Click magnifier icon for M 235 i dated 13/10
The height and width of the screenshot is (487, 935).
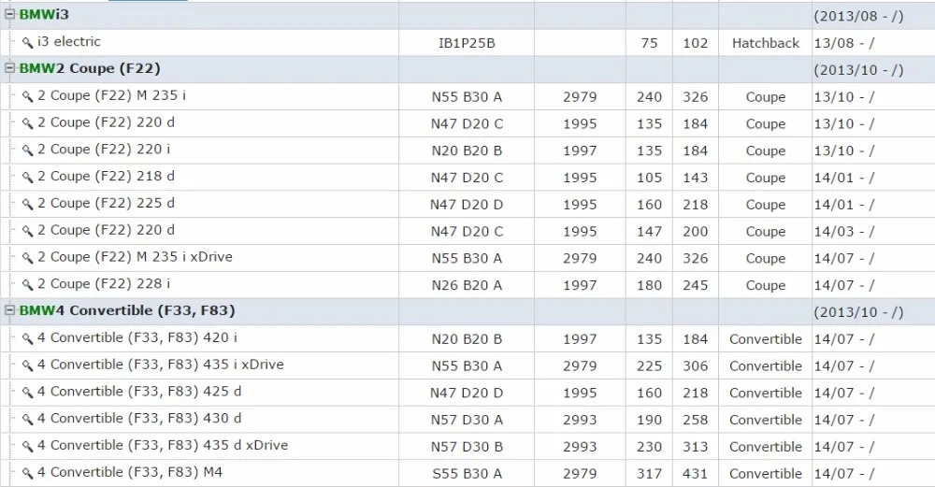pyautogui.click(x=27, y=96)
